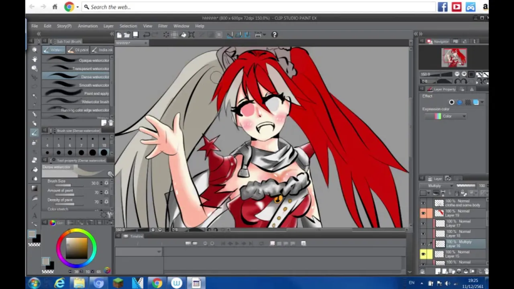This screenshot has width=514, height=289.
Task: Open Chrome from the taskbar
Action: click(157, 283)
